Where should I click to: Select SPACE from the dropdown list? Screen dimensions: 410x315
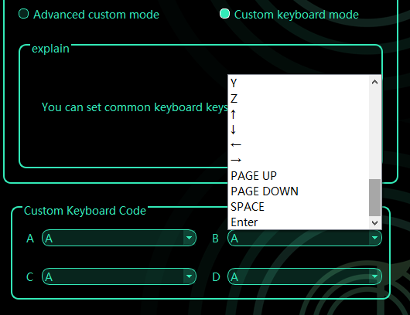tap(299, 206)
